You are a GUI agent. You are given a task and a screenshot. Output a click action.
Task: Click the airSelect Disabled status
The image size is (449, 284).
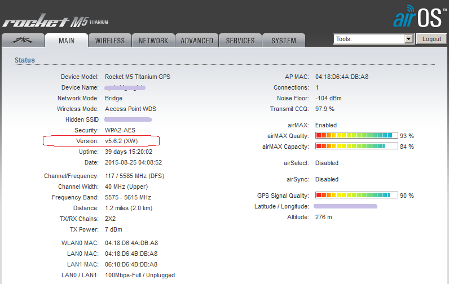pyautogui.click(x=327, y=163)
